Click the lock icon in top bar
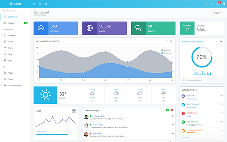 pyautogui.click(x=46, y=4)
